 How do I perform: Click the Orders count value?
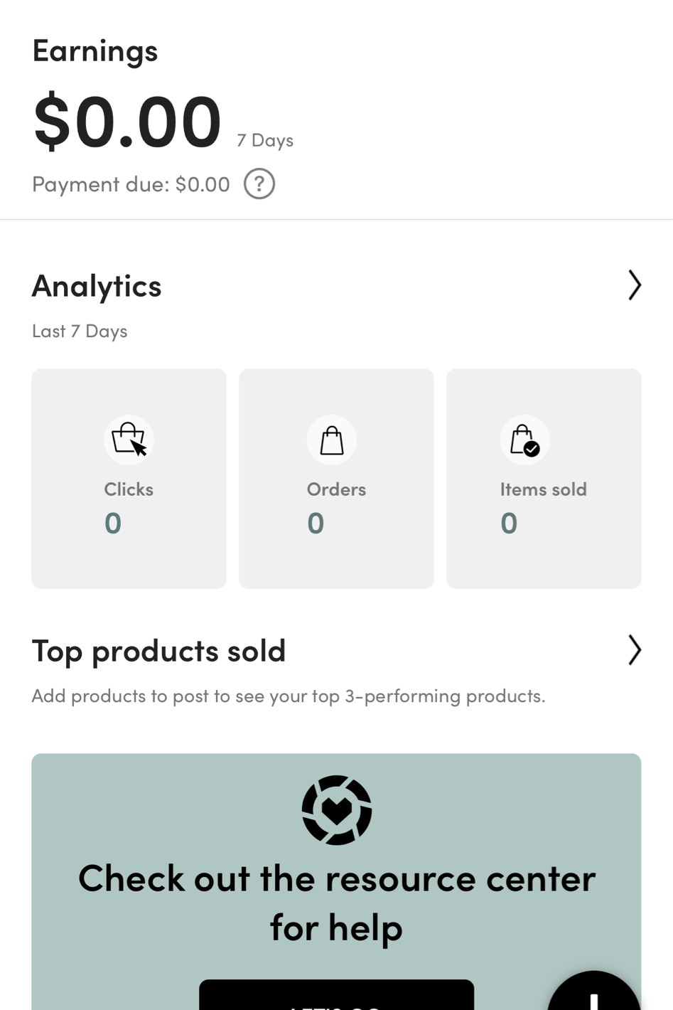(x=316, y=523)
